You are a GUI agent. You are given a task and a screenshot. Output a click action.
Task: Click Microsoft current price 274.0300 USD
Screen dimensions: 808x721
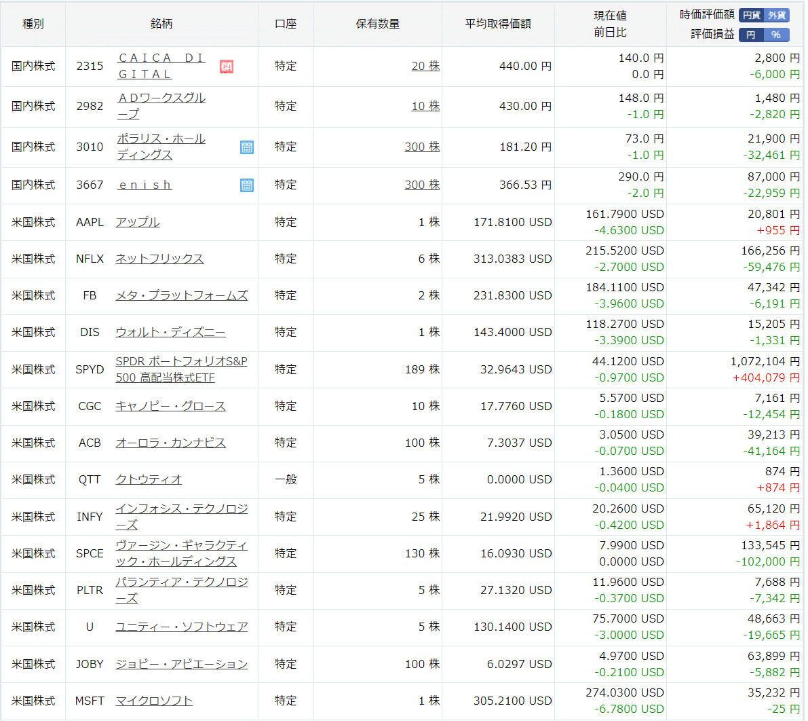point(625,692)
